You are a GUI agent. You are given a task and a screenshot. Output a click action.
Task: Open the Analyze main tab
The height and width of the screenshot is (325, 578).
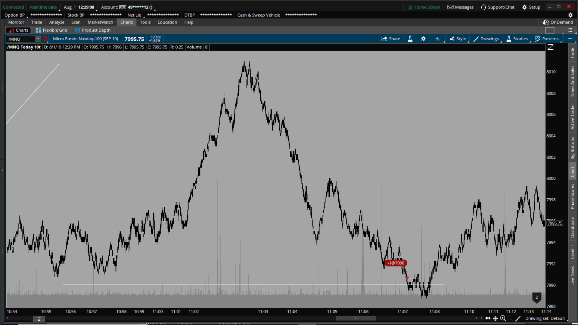click(57, 22)
